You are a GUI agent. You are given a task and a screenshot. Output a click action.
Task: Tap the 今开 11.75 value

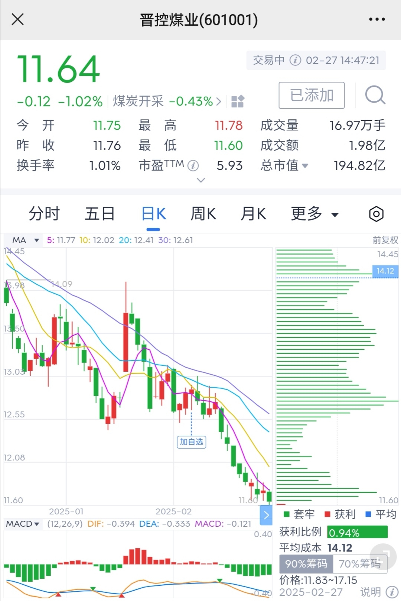[107, 126]
